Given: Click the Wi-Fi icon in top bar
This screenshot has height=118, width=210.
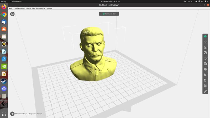Looking at the screenshot, I should coord(196,2).
